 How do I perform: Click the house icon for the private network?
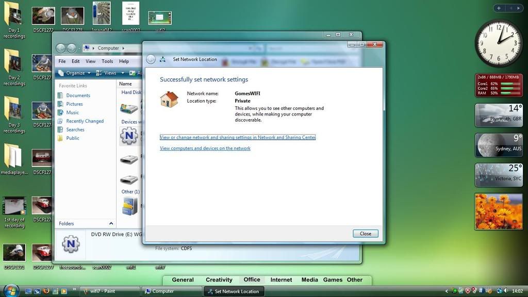coord(169,100)
